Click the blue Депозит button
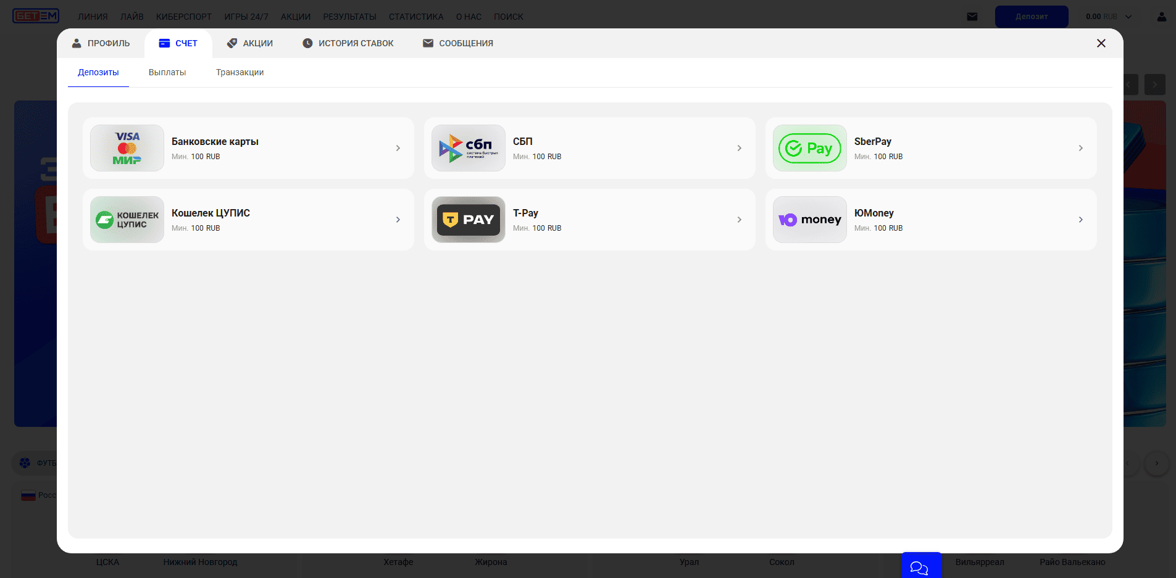This screenshot has height=578, width=1176. point(1031,17)
